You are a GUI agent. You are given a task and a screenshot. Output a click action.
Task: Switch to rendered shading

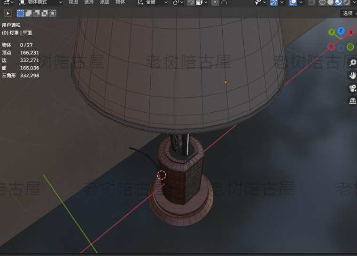pos(346,2)
